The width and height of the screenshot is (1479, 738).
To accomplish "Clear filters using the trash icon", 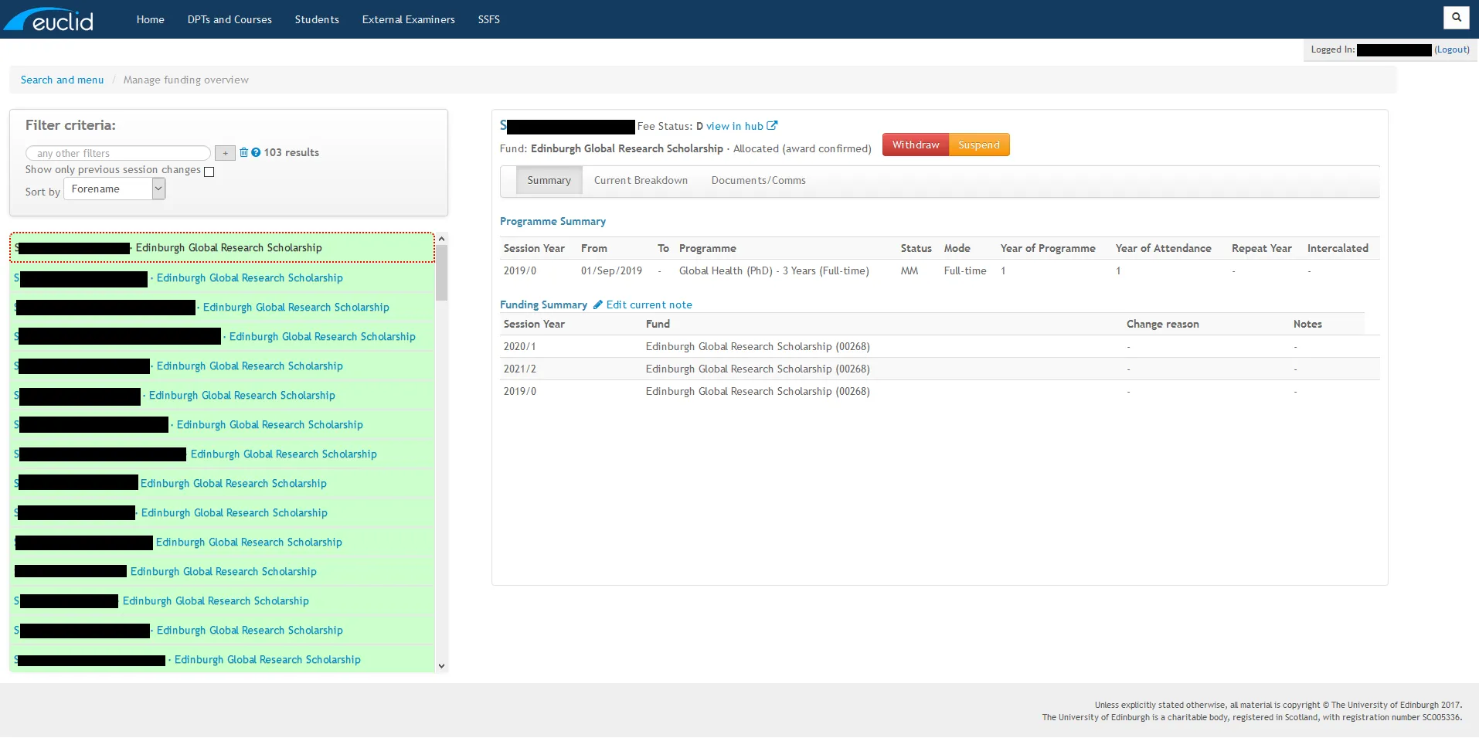I will click(x=244, y=152).
